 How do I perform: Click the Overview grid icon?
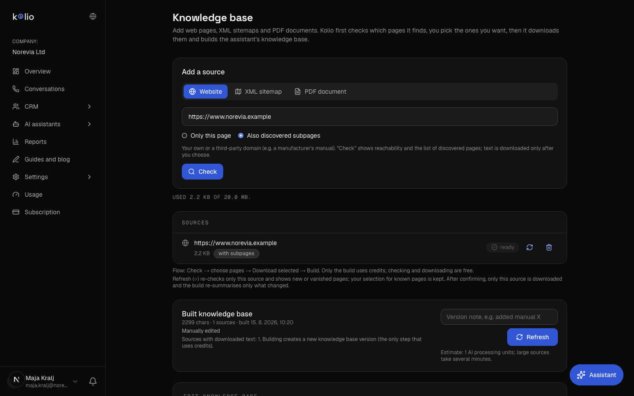click(16, 71)
